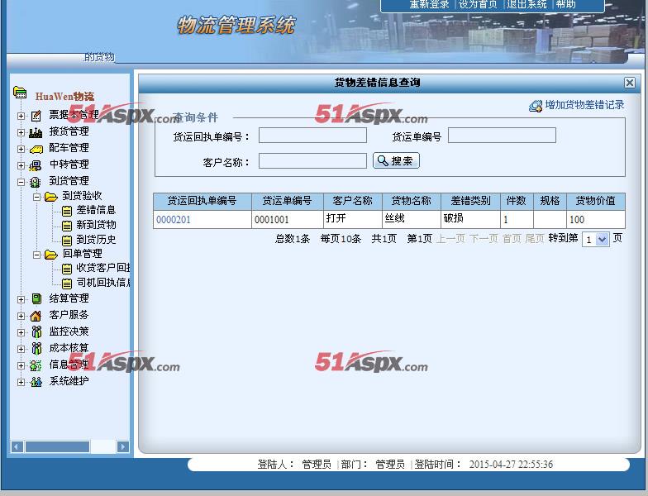Expand the 票据本管理 tree node

tap(21, 116)
